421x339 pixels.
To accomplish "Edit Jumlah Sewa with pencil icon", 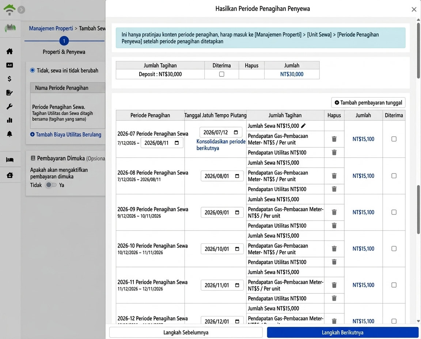I will click(303, 126).
